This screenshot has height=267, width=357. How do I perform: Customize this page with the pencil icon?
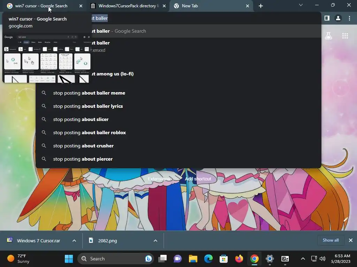(x=345, y=219)
